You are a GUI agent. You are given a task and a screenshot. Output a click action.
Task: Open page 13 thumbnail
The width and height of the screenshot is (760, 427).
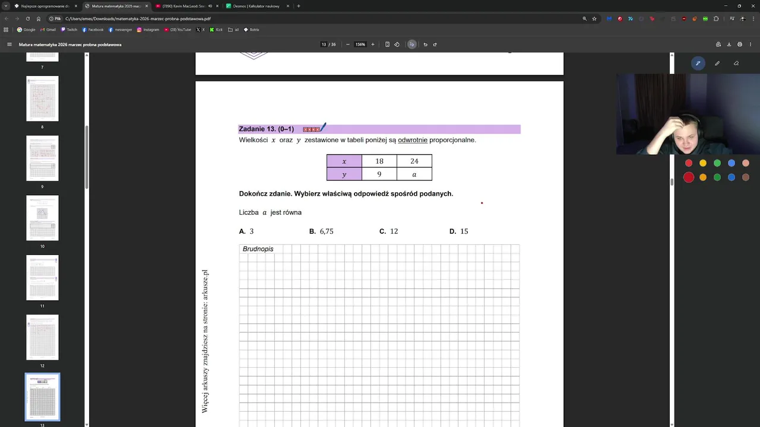pos(42,397)
